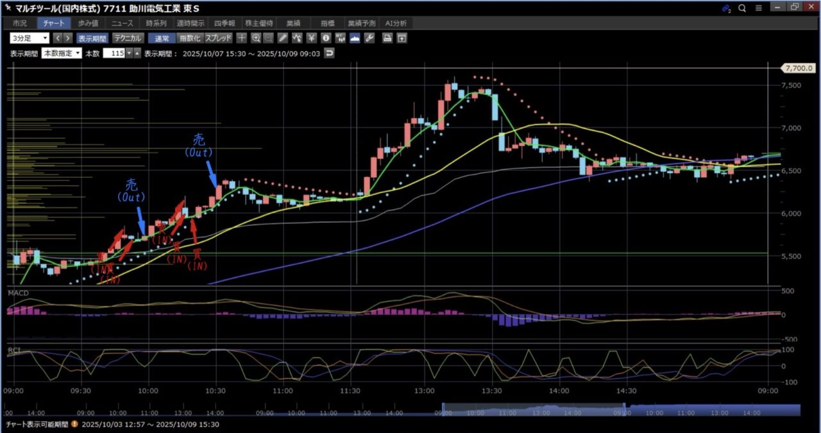Click the yen price icon
This screenshot has height=433, width=821.
point(311,38)
